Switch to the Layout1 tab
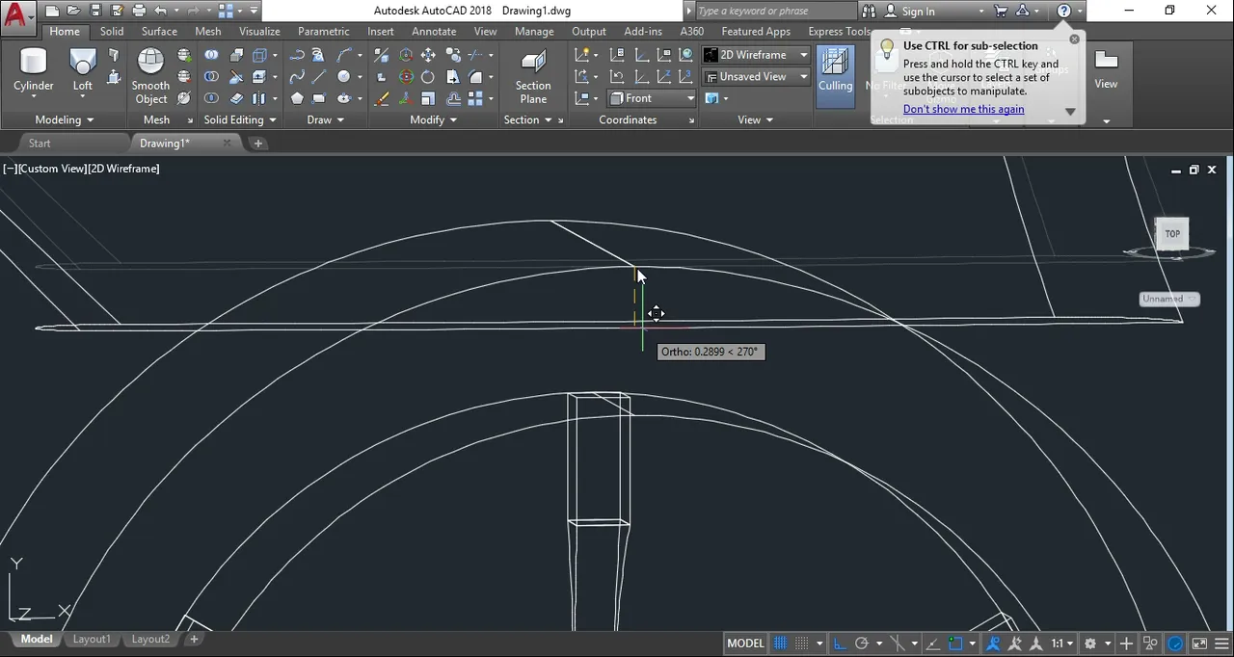The height and width of the screenshot is (657, 1234). pos(92,640)
